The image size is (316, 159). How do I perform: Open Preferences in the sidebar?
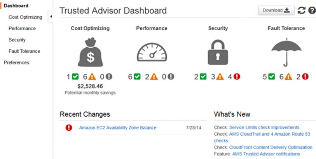pos(17,62)
